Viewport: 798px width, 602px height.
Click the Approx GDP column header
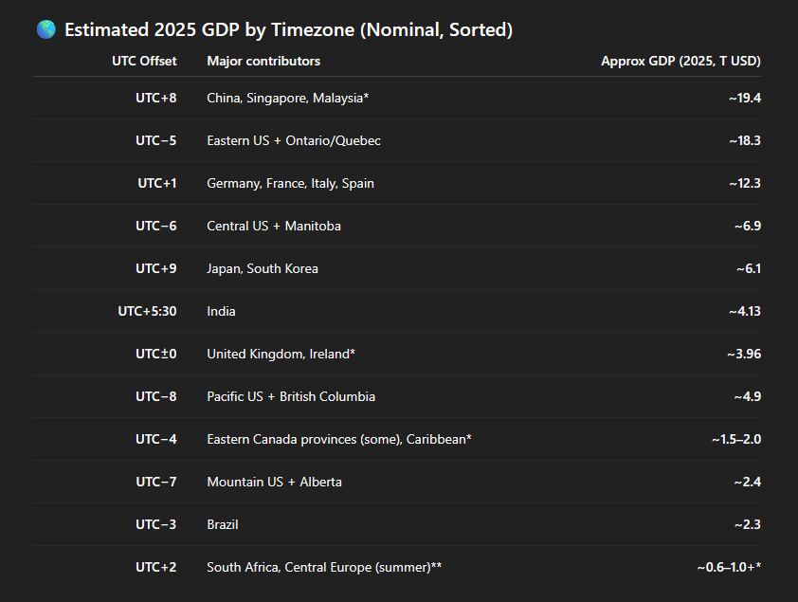[680, 61]
